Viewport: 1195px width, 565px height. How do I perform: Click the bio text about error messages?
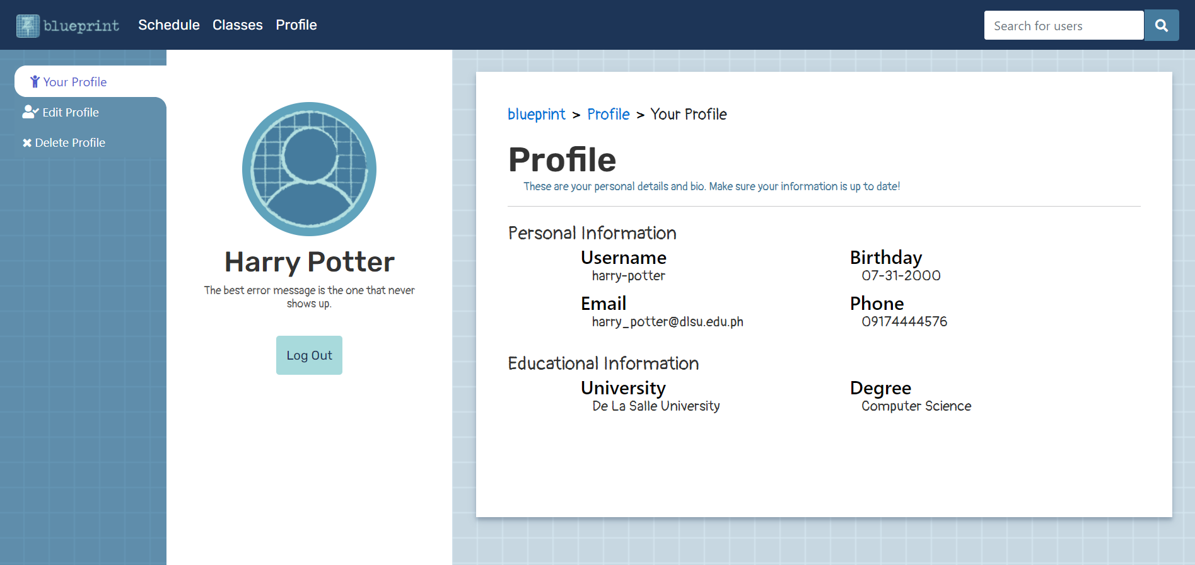309,297
